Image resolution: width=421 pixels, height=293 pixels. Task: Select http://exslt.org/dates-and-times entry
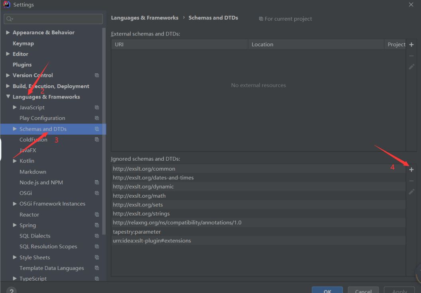click(258, 178)
